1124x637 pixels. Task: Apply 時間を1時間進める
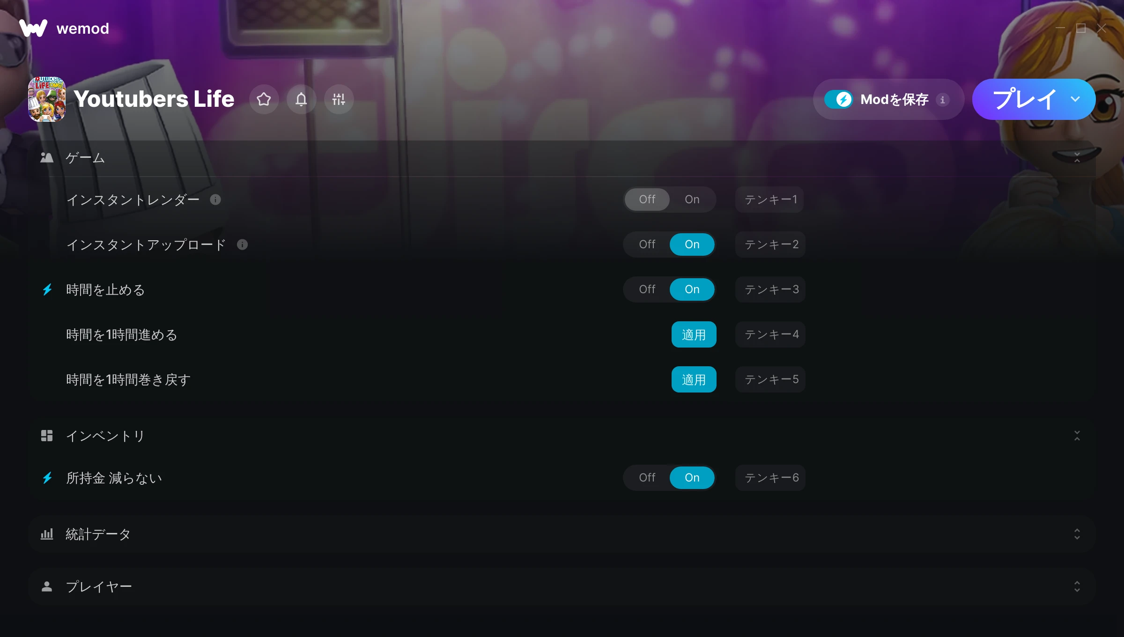pos(694,334)
